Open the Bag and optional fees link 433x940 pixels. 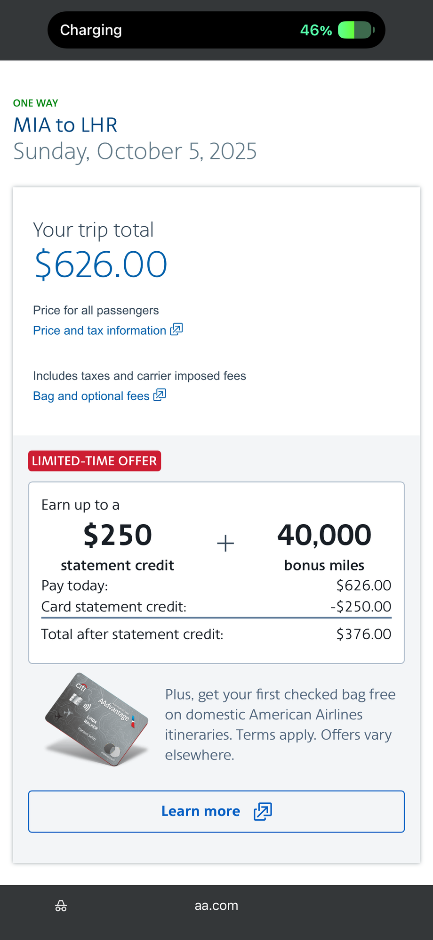91,396
